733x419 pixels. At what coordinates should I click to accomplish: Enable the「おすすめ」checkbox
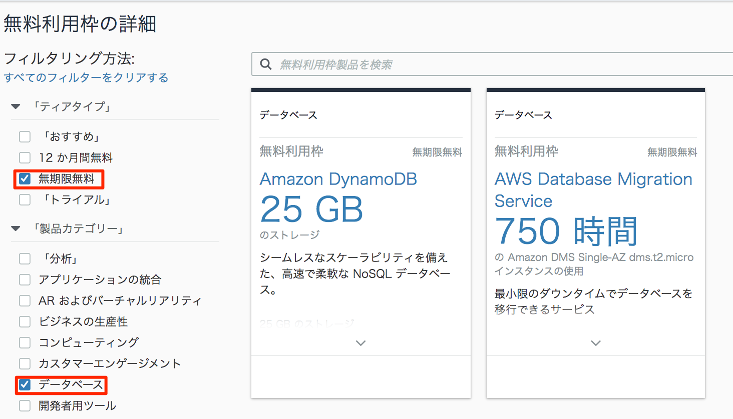pos(25,136)
